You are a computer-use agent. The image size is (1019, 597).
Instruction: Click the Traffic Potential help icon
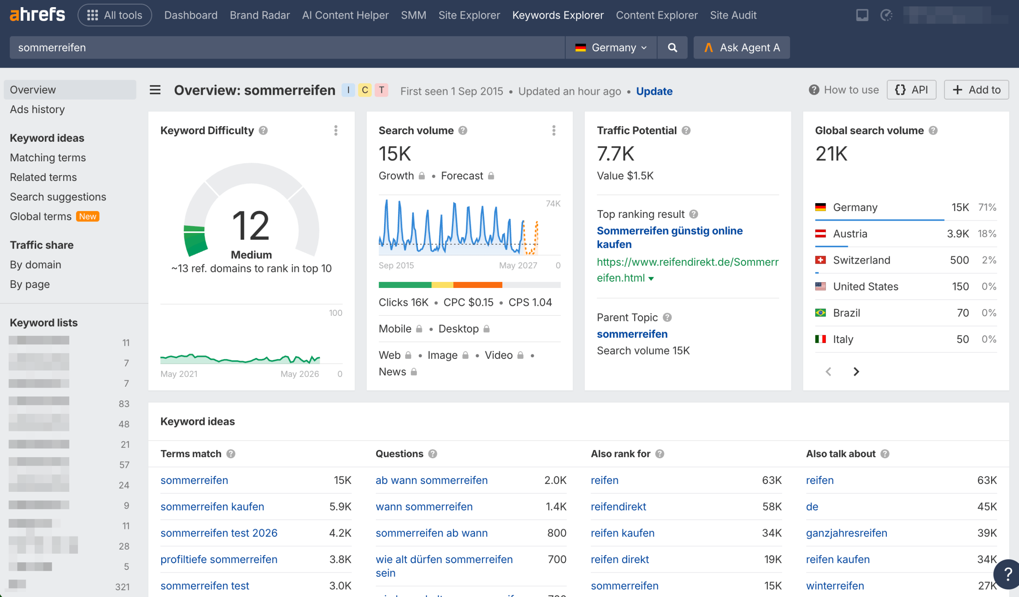[x=686, y=130]
